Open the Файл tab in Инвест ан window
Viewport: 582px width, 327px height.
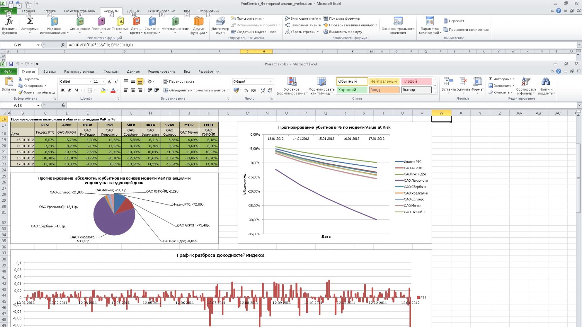click(8, 72)
